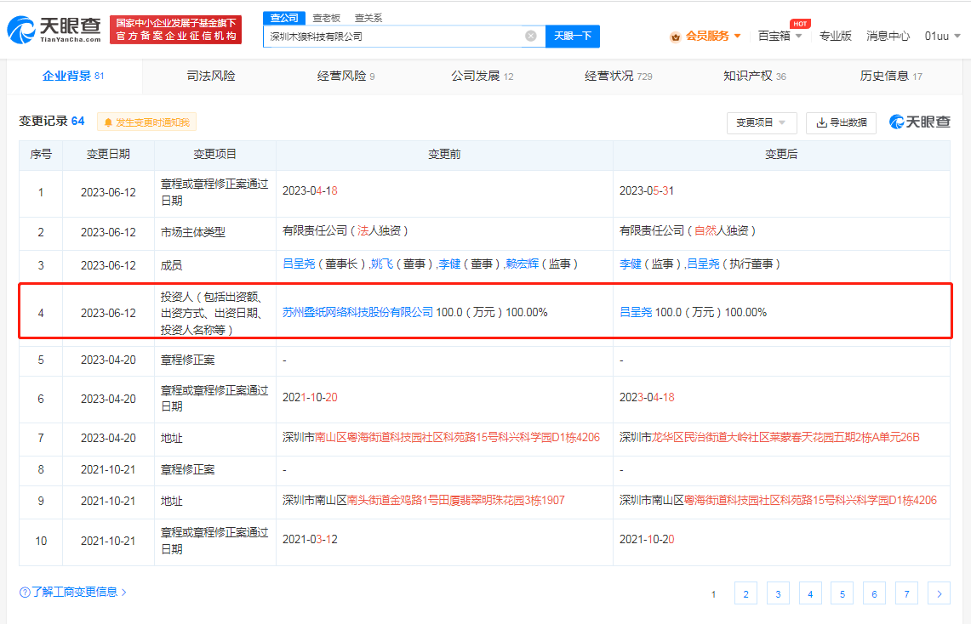Select the 查公司 search tab

284,18
